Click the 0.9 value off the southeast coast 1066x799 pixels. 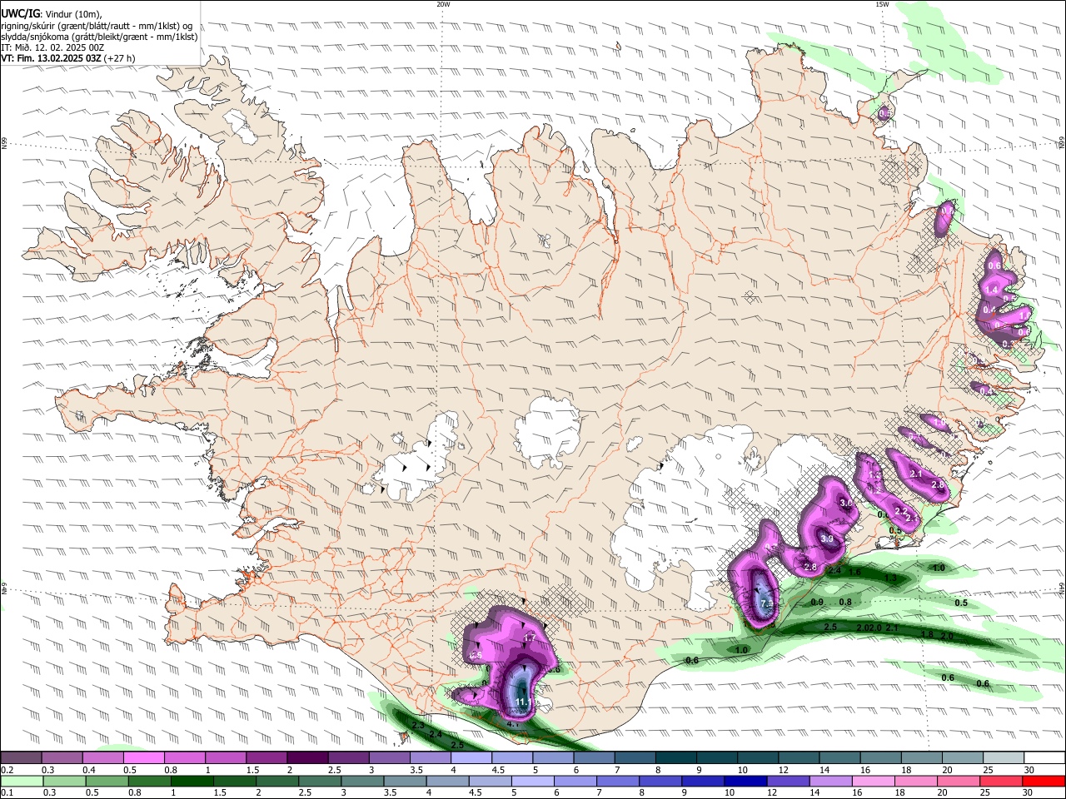tap(817, 602)
